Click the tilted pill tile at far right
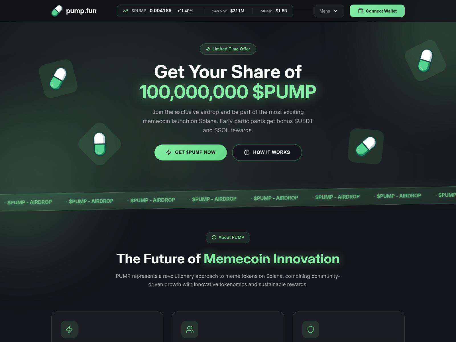The width and height of the screenshot is (456, 342). [x=366, y=146]
